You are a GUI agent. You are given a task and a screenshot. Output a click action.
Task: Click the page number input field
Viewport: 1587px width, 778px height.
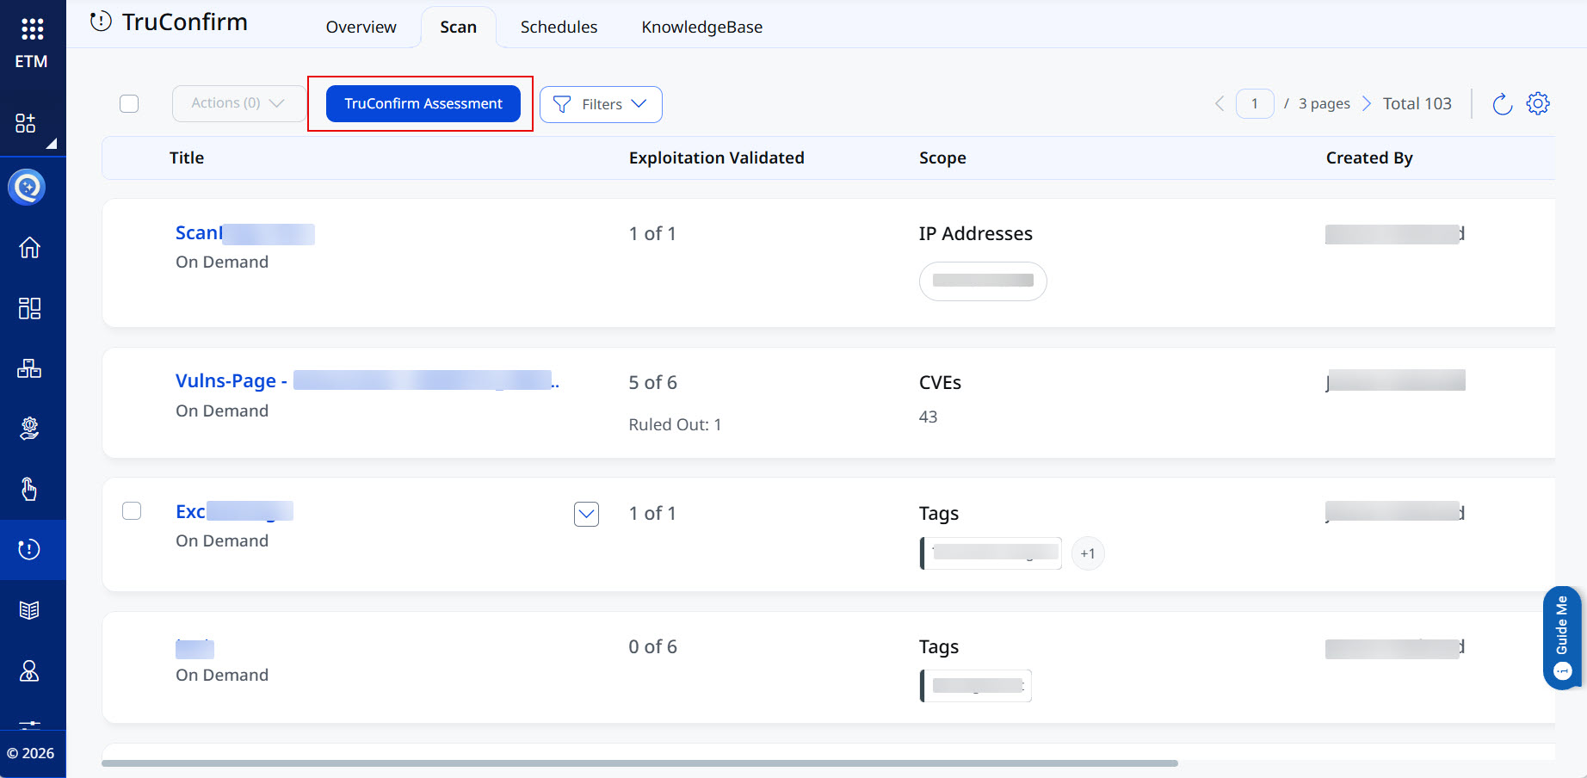pos(1255,104)
